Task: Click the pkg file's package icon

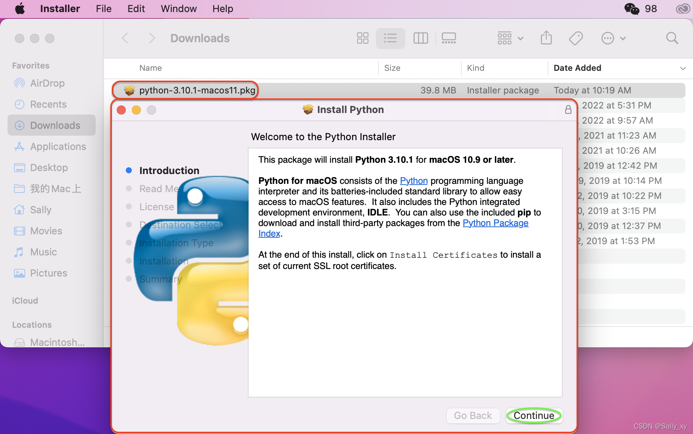Action: pyautogui.click(x=129, y=90)
